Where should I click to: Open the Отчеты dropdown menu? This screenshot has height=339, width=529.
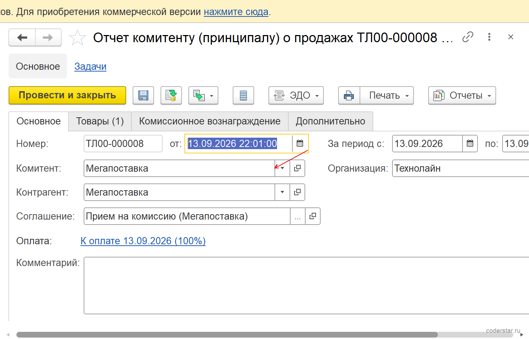click(x=462, y=95)
